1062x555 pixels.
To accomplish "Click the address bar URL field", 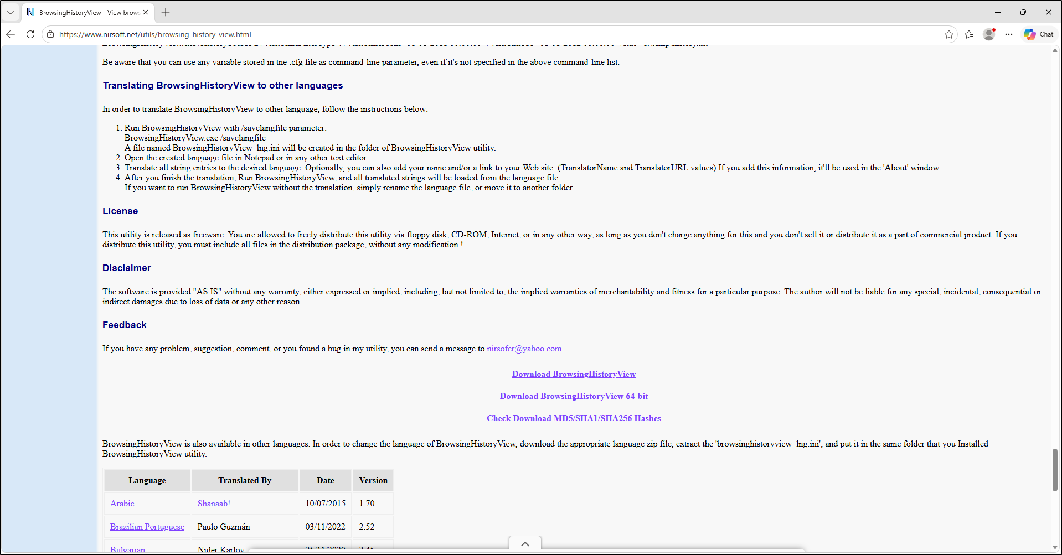I will click(498, 34).
